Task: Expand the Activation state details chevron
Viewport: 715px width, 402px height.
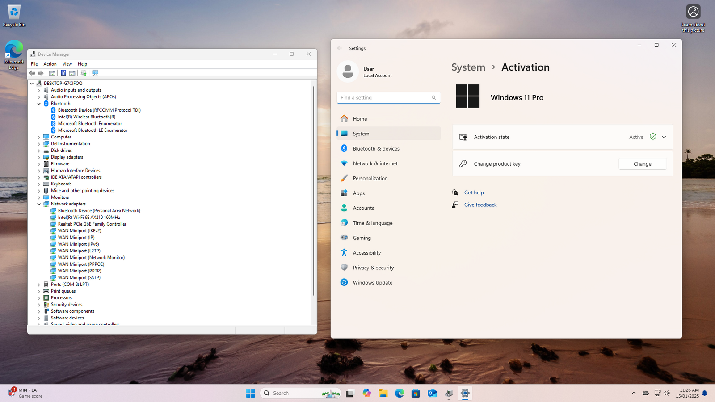Action: [664, 137]
